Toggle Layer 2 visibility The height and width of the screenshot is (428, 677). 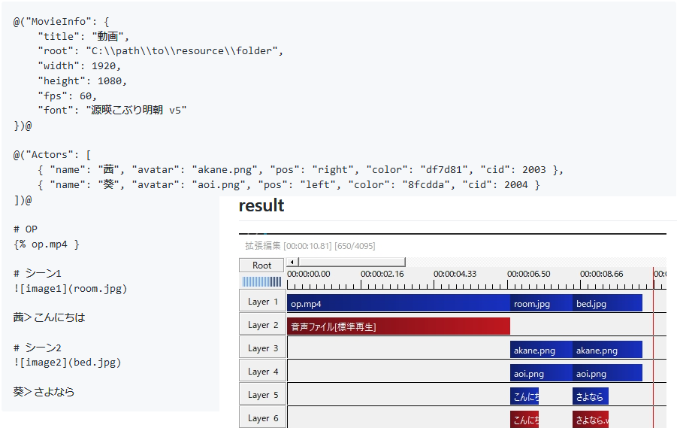pyautogui.click(x=262, y=325)
